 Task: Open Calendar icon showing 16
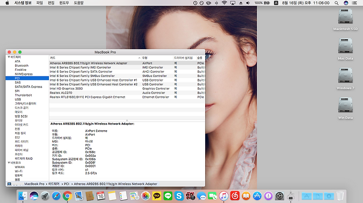coord(101,196)
